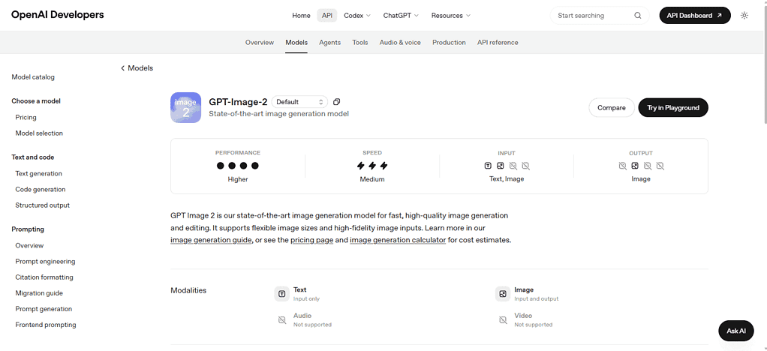Expand the Resources menu
The image size is (767, 351).
click(450, 16)
